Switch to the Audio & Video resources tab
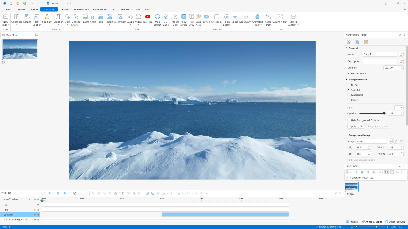The width and height of the screenshot is (408, 229). [x=372, y=222]
